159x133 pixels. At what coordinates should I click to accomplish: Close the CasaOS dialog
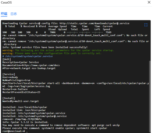click(149, 2)
